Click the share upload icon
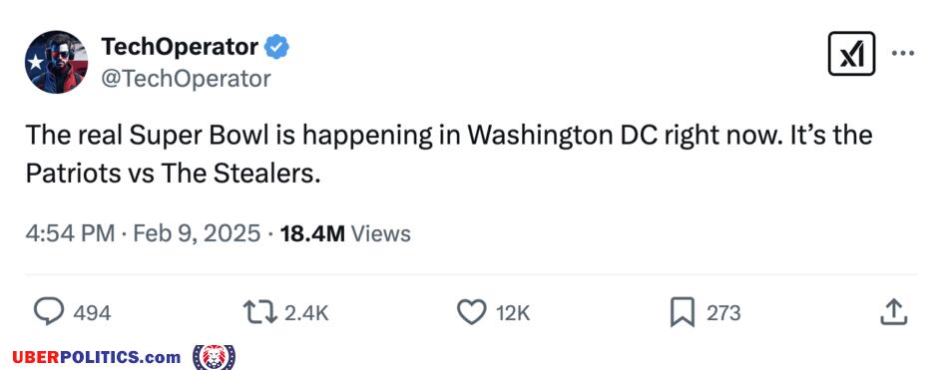Viewport: 938px width, 370px height. pos(894,312)
